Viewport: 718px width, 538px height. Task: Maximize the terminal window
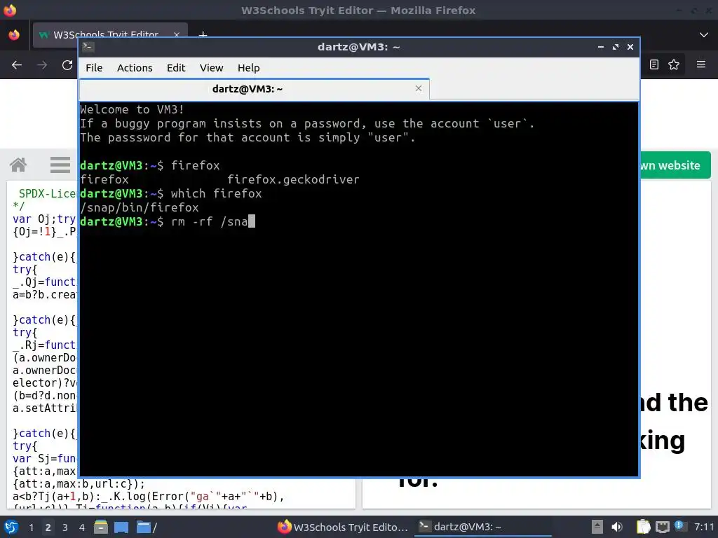616,47
